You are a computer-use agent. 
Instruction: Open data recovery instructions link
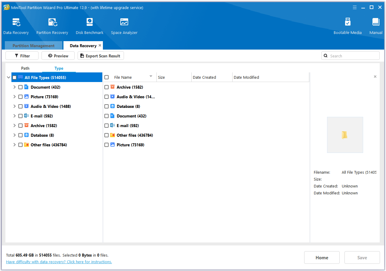(x=59, y=262)
